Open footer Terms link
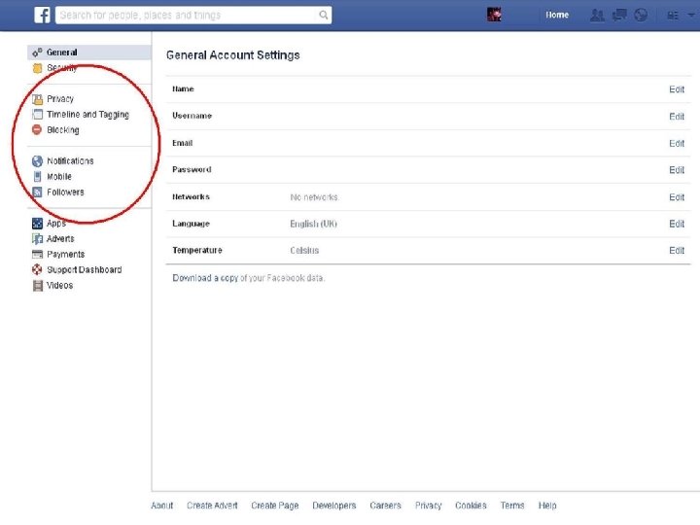 pyautogui.click(x=512, y=506)
